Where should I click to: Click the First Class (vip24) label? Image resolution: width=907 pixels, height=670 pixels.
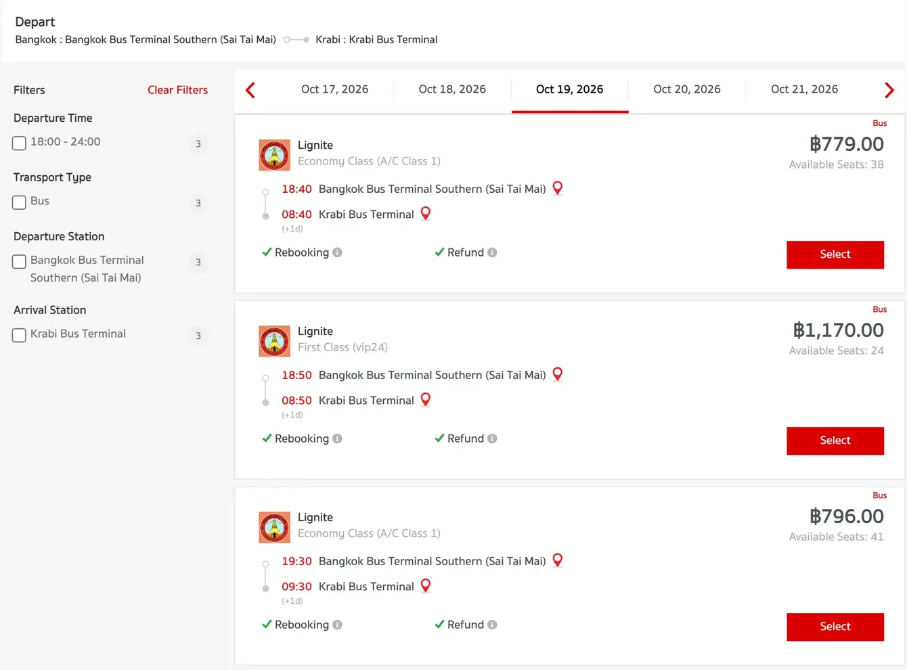(x=342, y=347)
